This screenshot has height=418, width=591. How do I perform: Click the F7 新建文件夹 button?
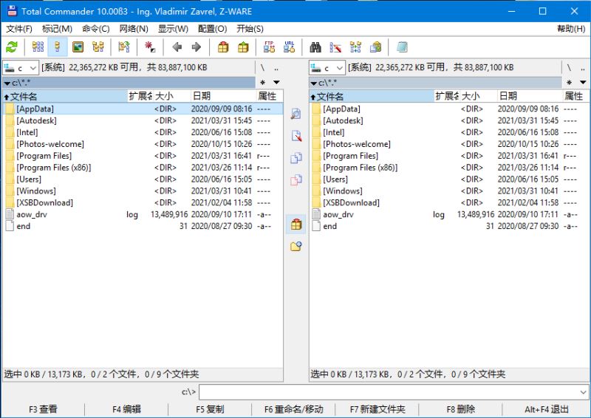[378, 409]
